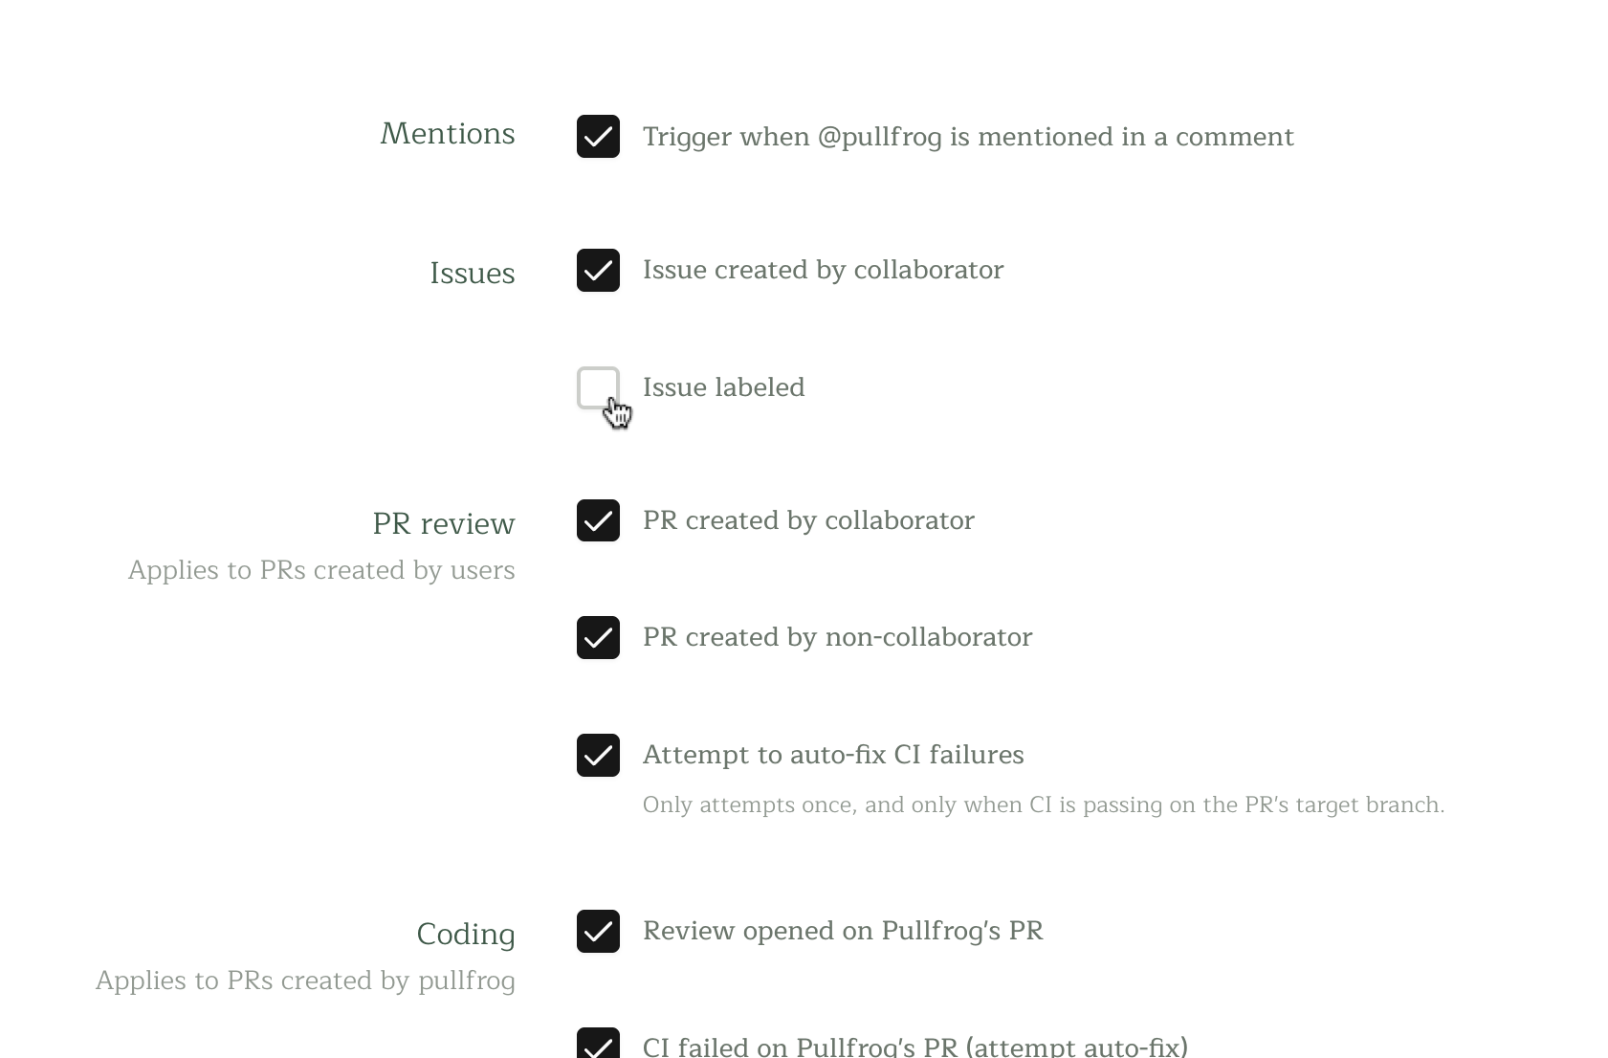Click the Review opened on Pullfrog's PR label
The height and width of the screenshot is (1058, 1608).
(x=842, y=931)
